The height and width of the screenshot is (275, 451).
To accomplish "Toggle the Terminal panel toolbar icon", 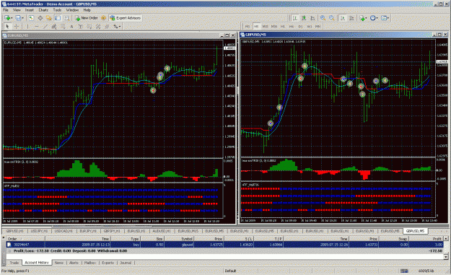I will tap(58, 18).
